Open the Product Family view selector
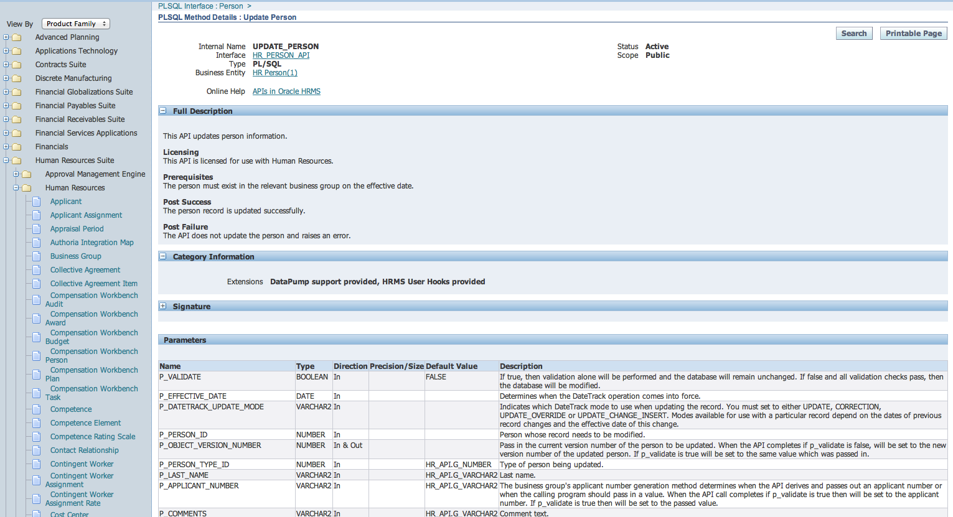Viewport: 953px width, 517px height. [x=75, y=23]
